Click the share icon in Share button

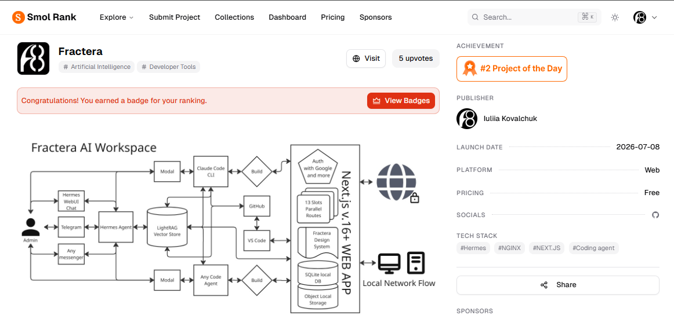click(543, 285)
